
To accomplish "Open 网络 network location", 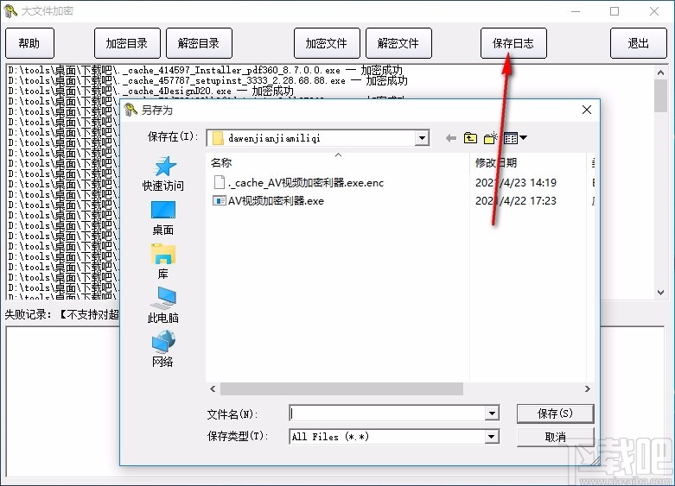I will pyautogui.click(x=163, y=350).
